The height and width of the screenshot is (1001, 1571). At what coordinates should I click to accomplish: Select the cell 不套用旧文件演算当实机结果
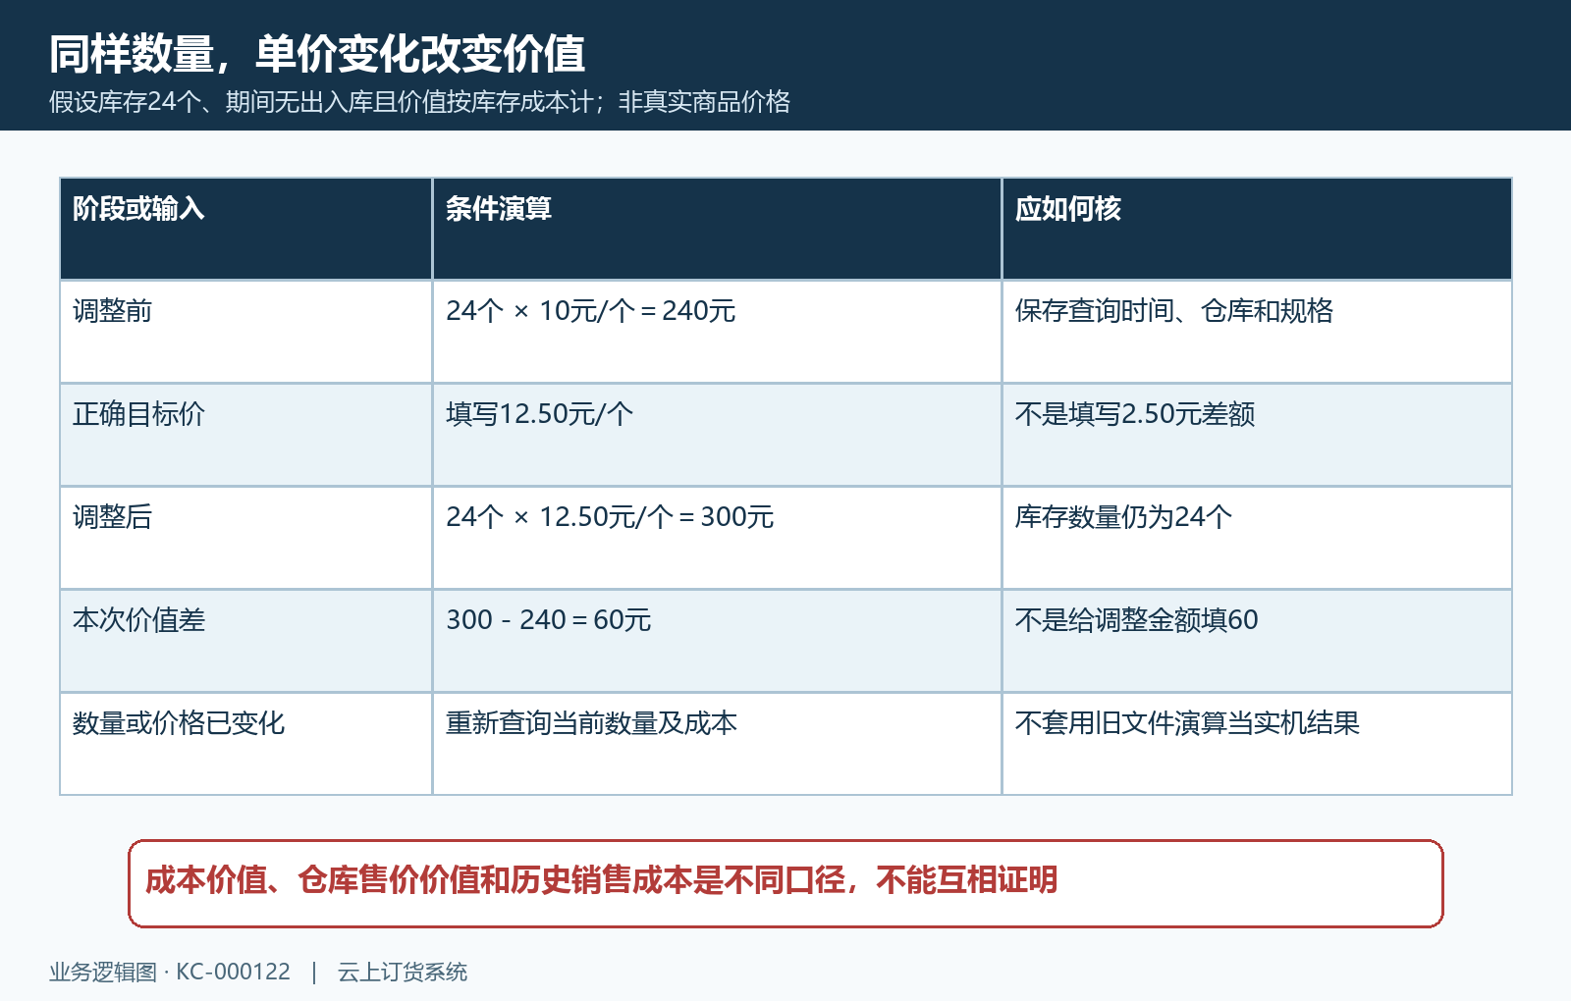pos(1257,744)
